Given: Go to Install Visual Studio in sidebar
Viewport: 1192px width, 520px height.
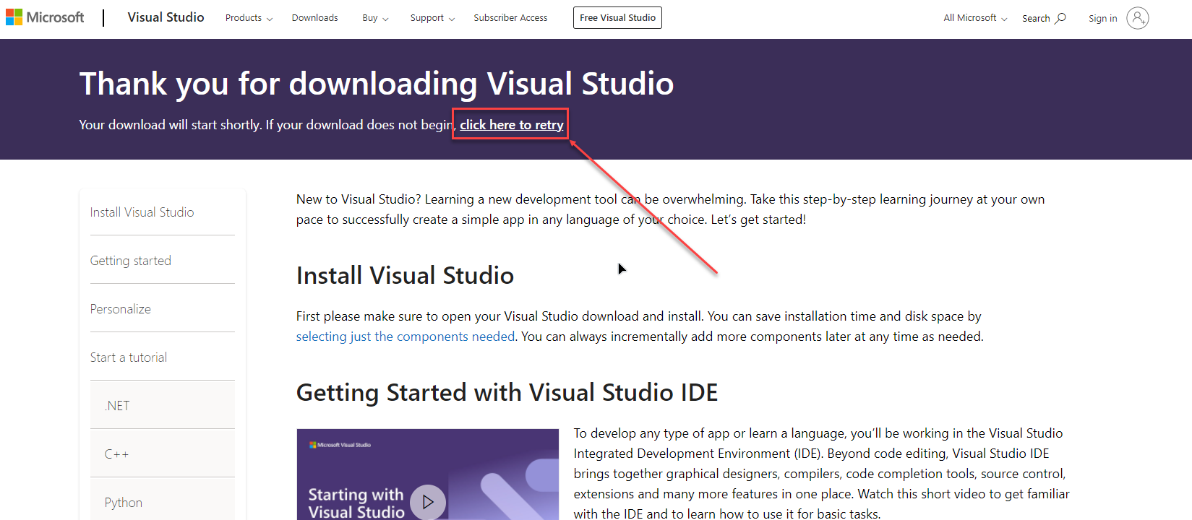Looking at the screenshot, I should click(x=142, y=212).
